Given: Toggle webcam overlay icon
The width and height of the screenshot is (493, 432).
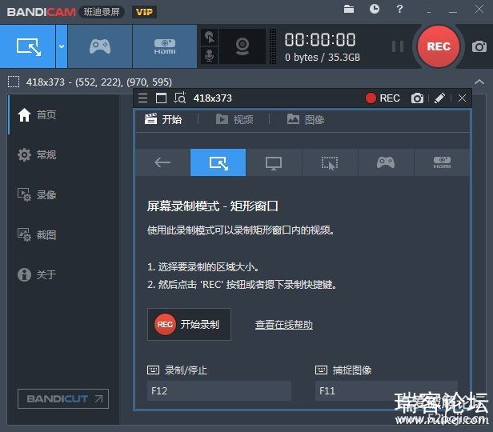Looking at the screenshot, I should tap(242, 46).
